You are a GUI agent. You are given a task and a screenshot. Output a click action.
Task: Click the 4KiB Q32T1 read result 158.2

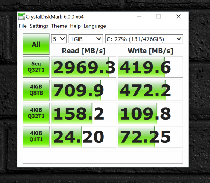(x=84, y=113)
